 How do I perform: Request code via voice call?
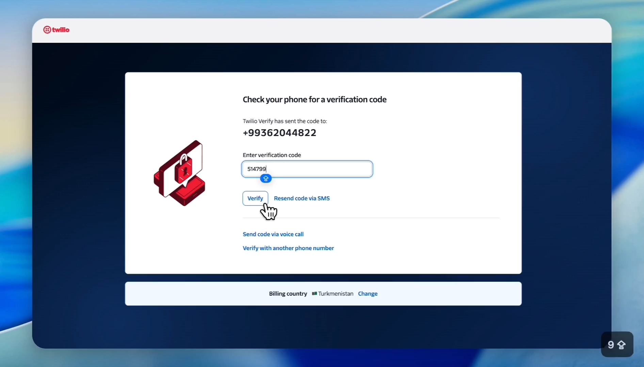coord(273,234)
